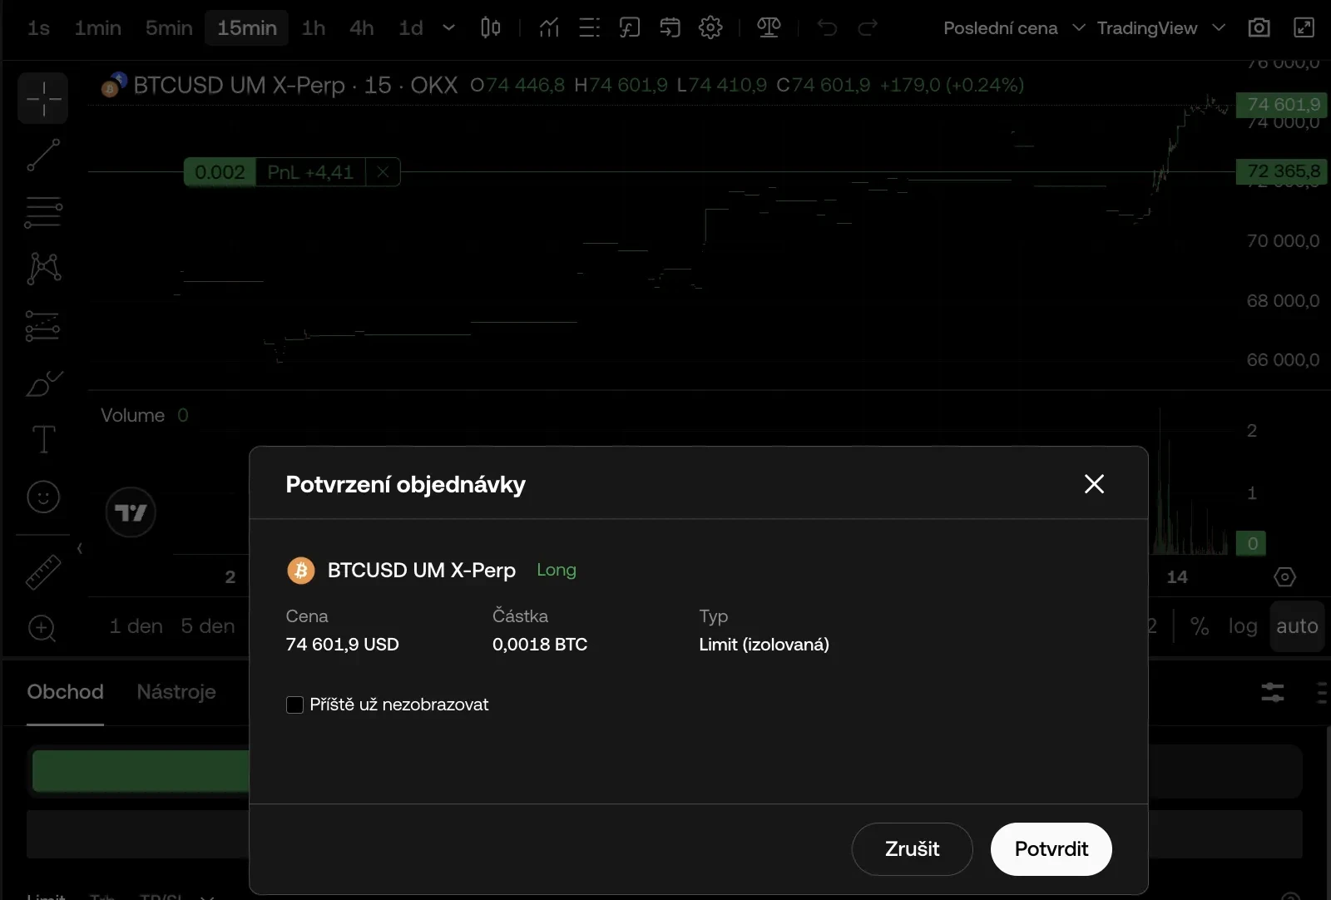Check 'Příště už nezobrazovat' checkbox

(294, 705)
